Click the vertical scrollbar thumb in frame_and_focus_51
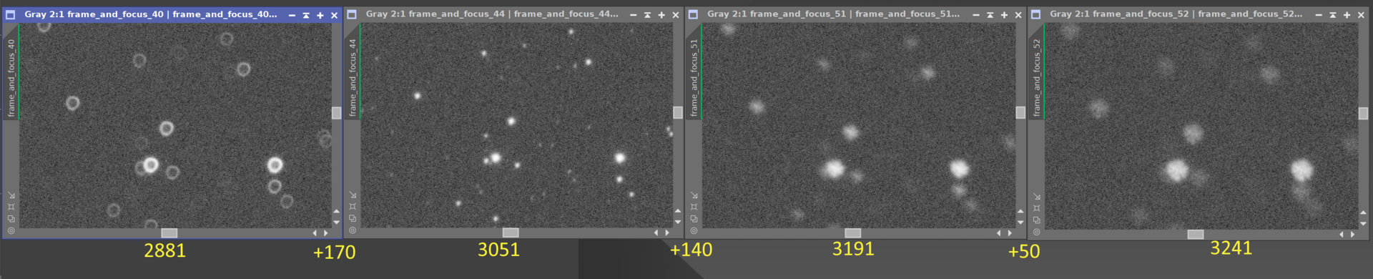Screen dimensions: 1373x279 (1020, 112)
